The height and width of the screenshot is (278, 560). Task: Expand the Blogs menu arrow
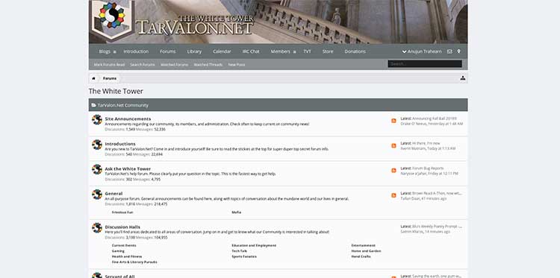point(115,52)
